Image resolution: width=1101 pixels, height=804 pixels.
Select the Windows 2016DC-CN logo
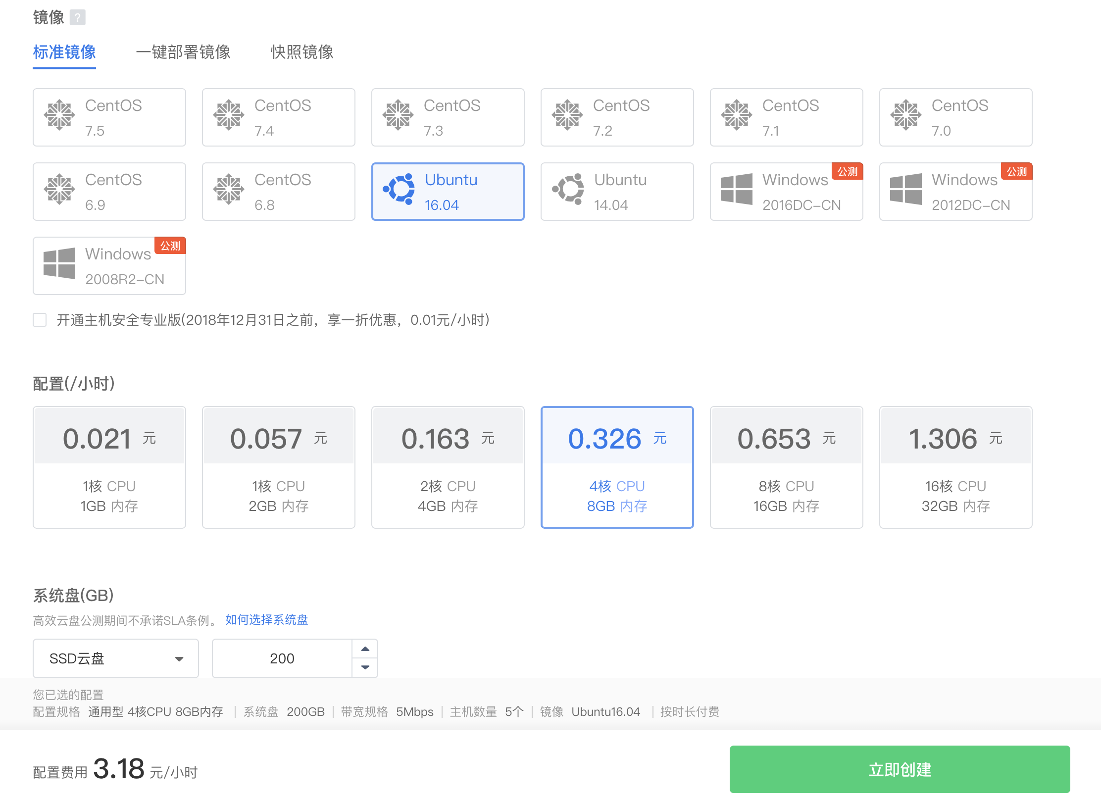pos(737,189)
